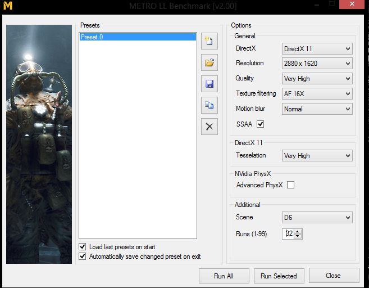Viewport: 369px width, 288px height.
Task: Open the DirectX version dropdown
Action: point(317,49)
